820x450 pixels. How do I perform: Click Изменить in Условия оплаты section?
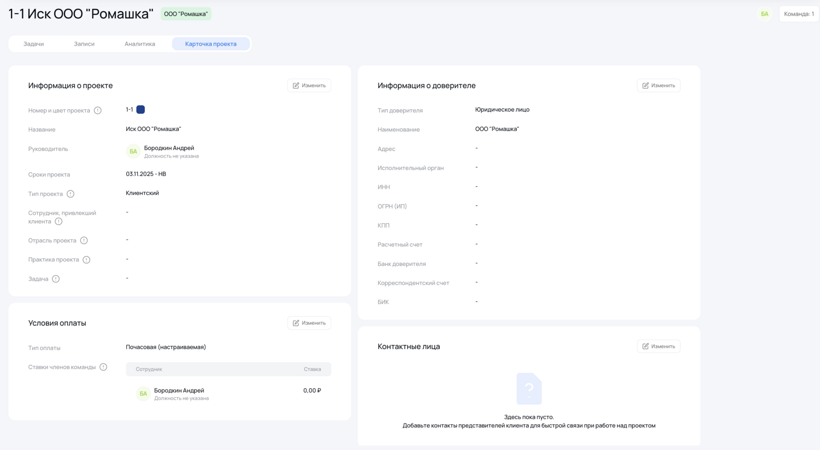click(309, 323)
